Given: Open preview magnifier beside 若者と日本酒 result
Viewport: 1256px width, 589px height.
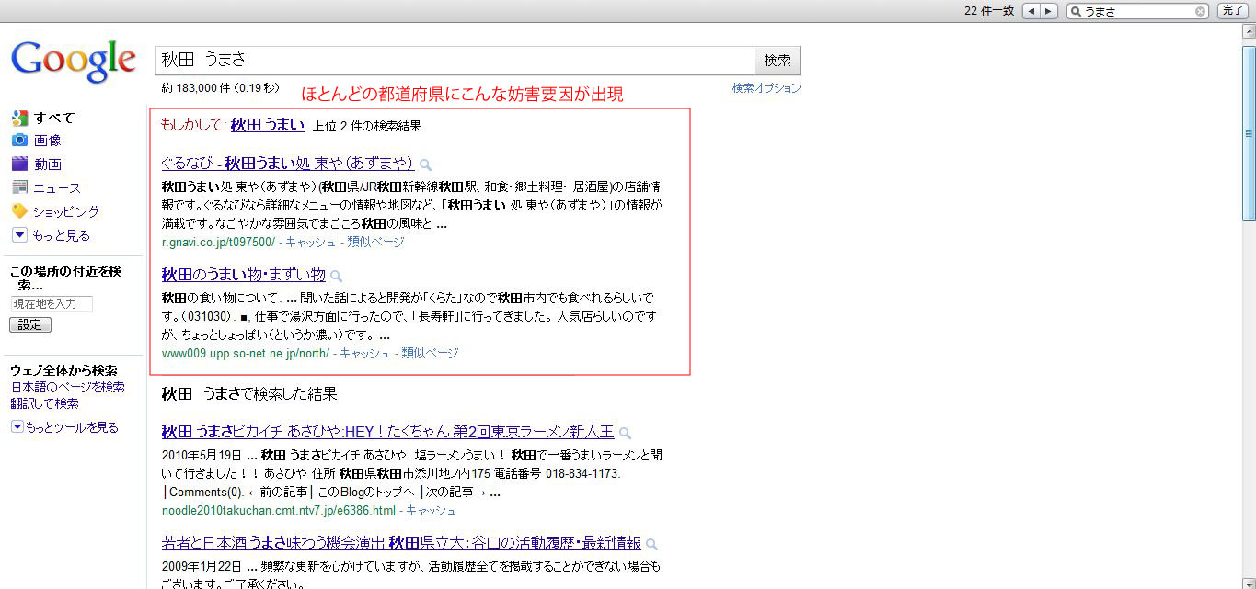Looking at the screenshot, I should pyautogui.click(x=652, y=544).
